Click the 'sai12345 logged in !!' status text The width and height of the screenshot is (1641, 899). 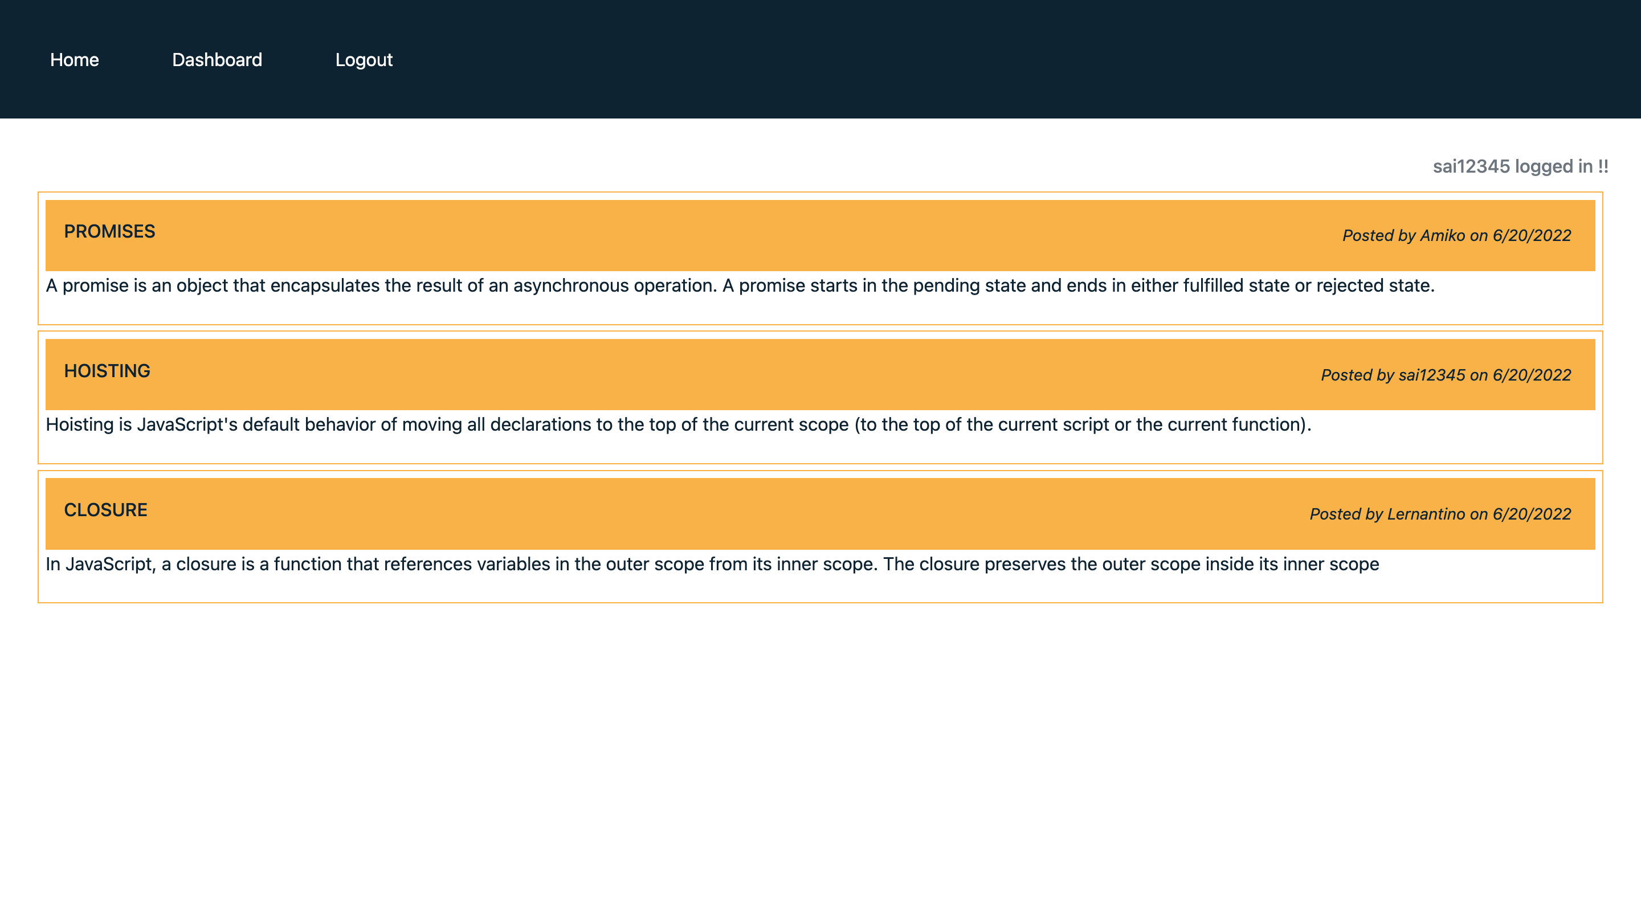coord(1520,166)
